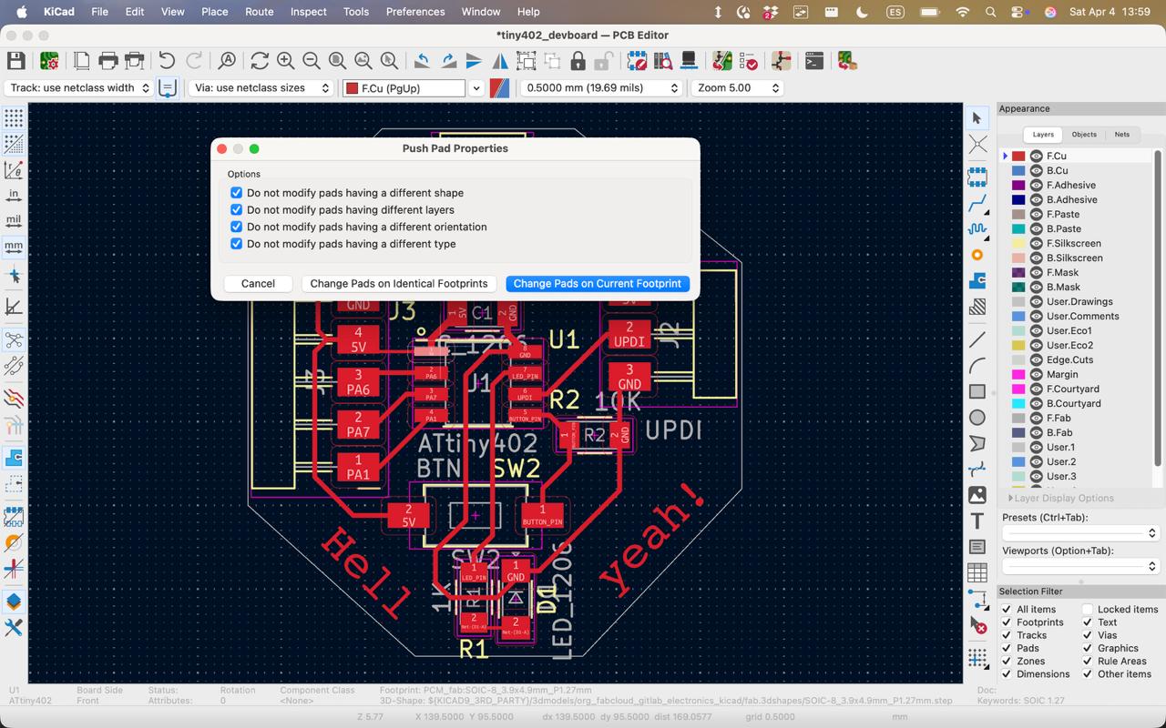
Task: Select the Route Tracks tool
Action: [x=977, y=203]
